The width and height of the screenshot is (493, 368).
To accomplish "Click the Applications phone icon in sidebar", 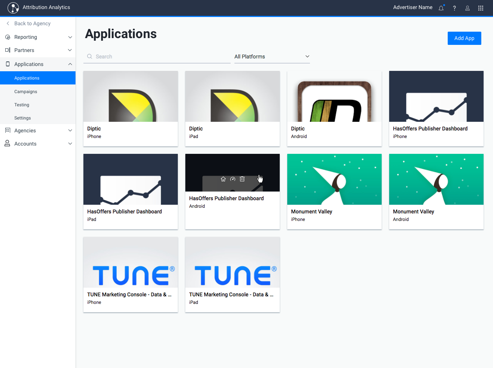I will point(8,64).
